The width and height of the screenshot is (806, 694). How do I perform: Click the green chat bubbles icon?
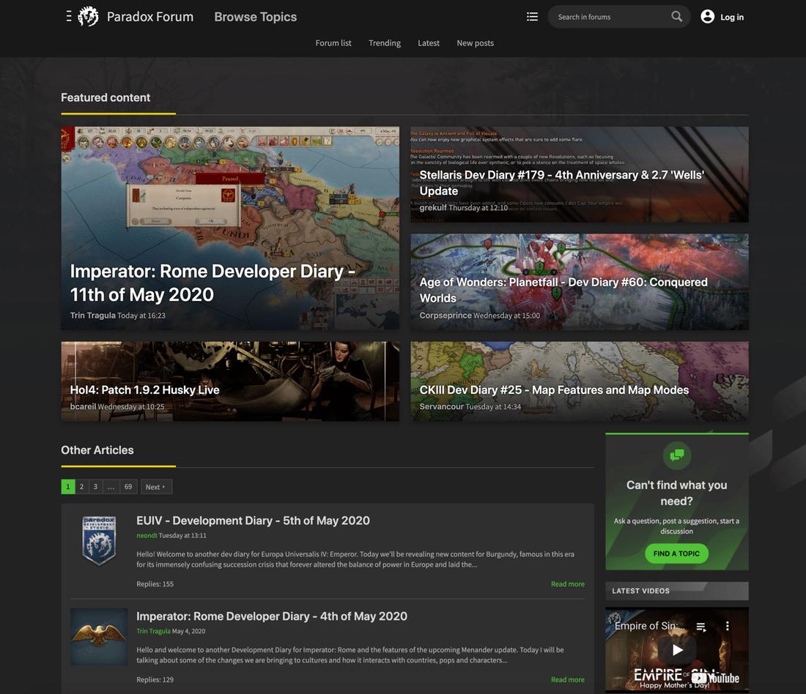point(676,455)
